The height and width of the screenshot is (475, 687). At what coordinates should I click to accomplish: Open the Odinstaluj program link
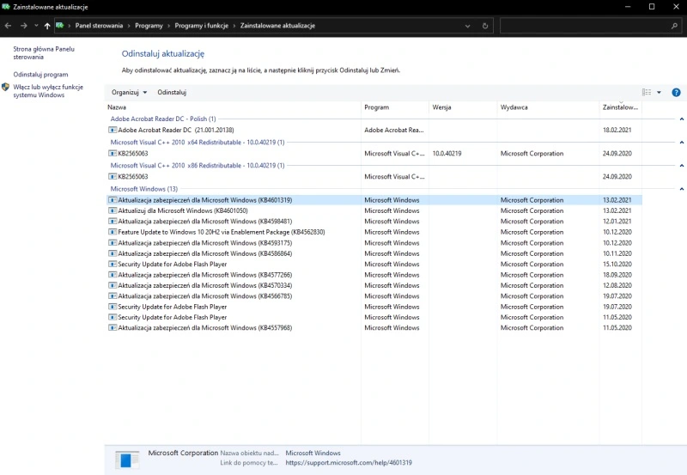click(40, 75)
